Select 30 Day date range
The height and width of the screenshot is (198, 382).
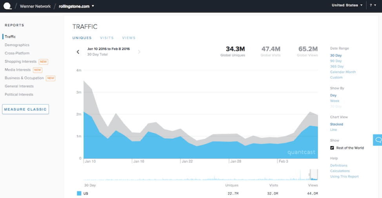pyautogui.click(x=336, y=56)
